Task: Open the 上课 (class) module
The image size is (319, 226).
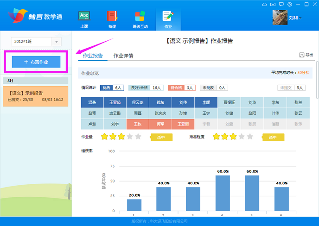Action: [84, 19]
